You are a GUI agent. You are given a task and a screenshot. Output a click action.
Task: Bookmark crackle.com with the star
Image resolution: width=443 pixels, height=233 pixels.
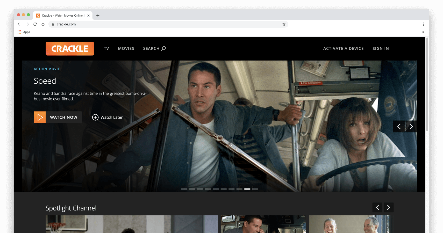tap(284, 24)
